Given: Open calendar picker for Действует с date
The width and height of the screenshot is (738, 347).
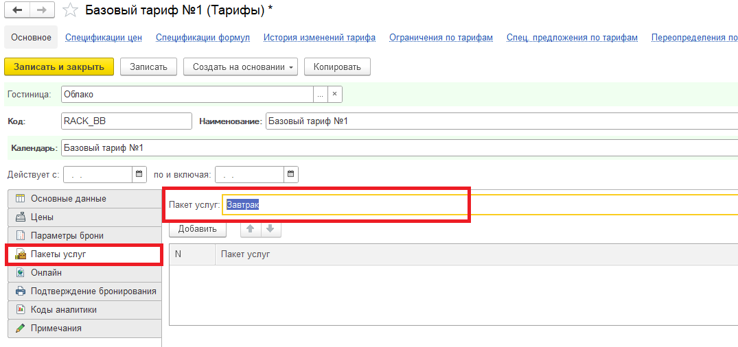Looking at the screenshot, I should 139,174.
